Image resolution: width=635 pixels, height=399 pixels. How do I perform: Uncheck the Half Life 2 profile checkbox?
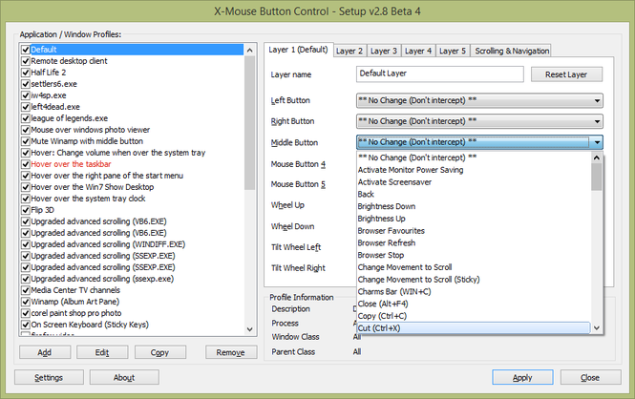[x=25, y=72]
